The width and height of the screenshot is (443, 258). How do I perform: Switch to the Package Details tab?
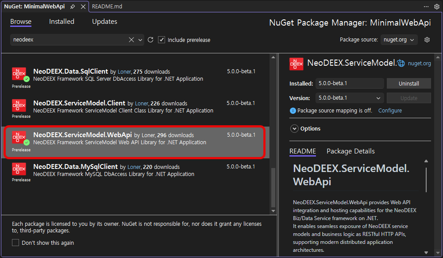pyautogui.click(x=351, y=151)
